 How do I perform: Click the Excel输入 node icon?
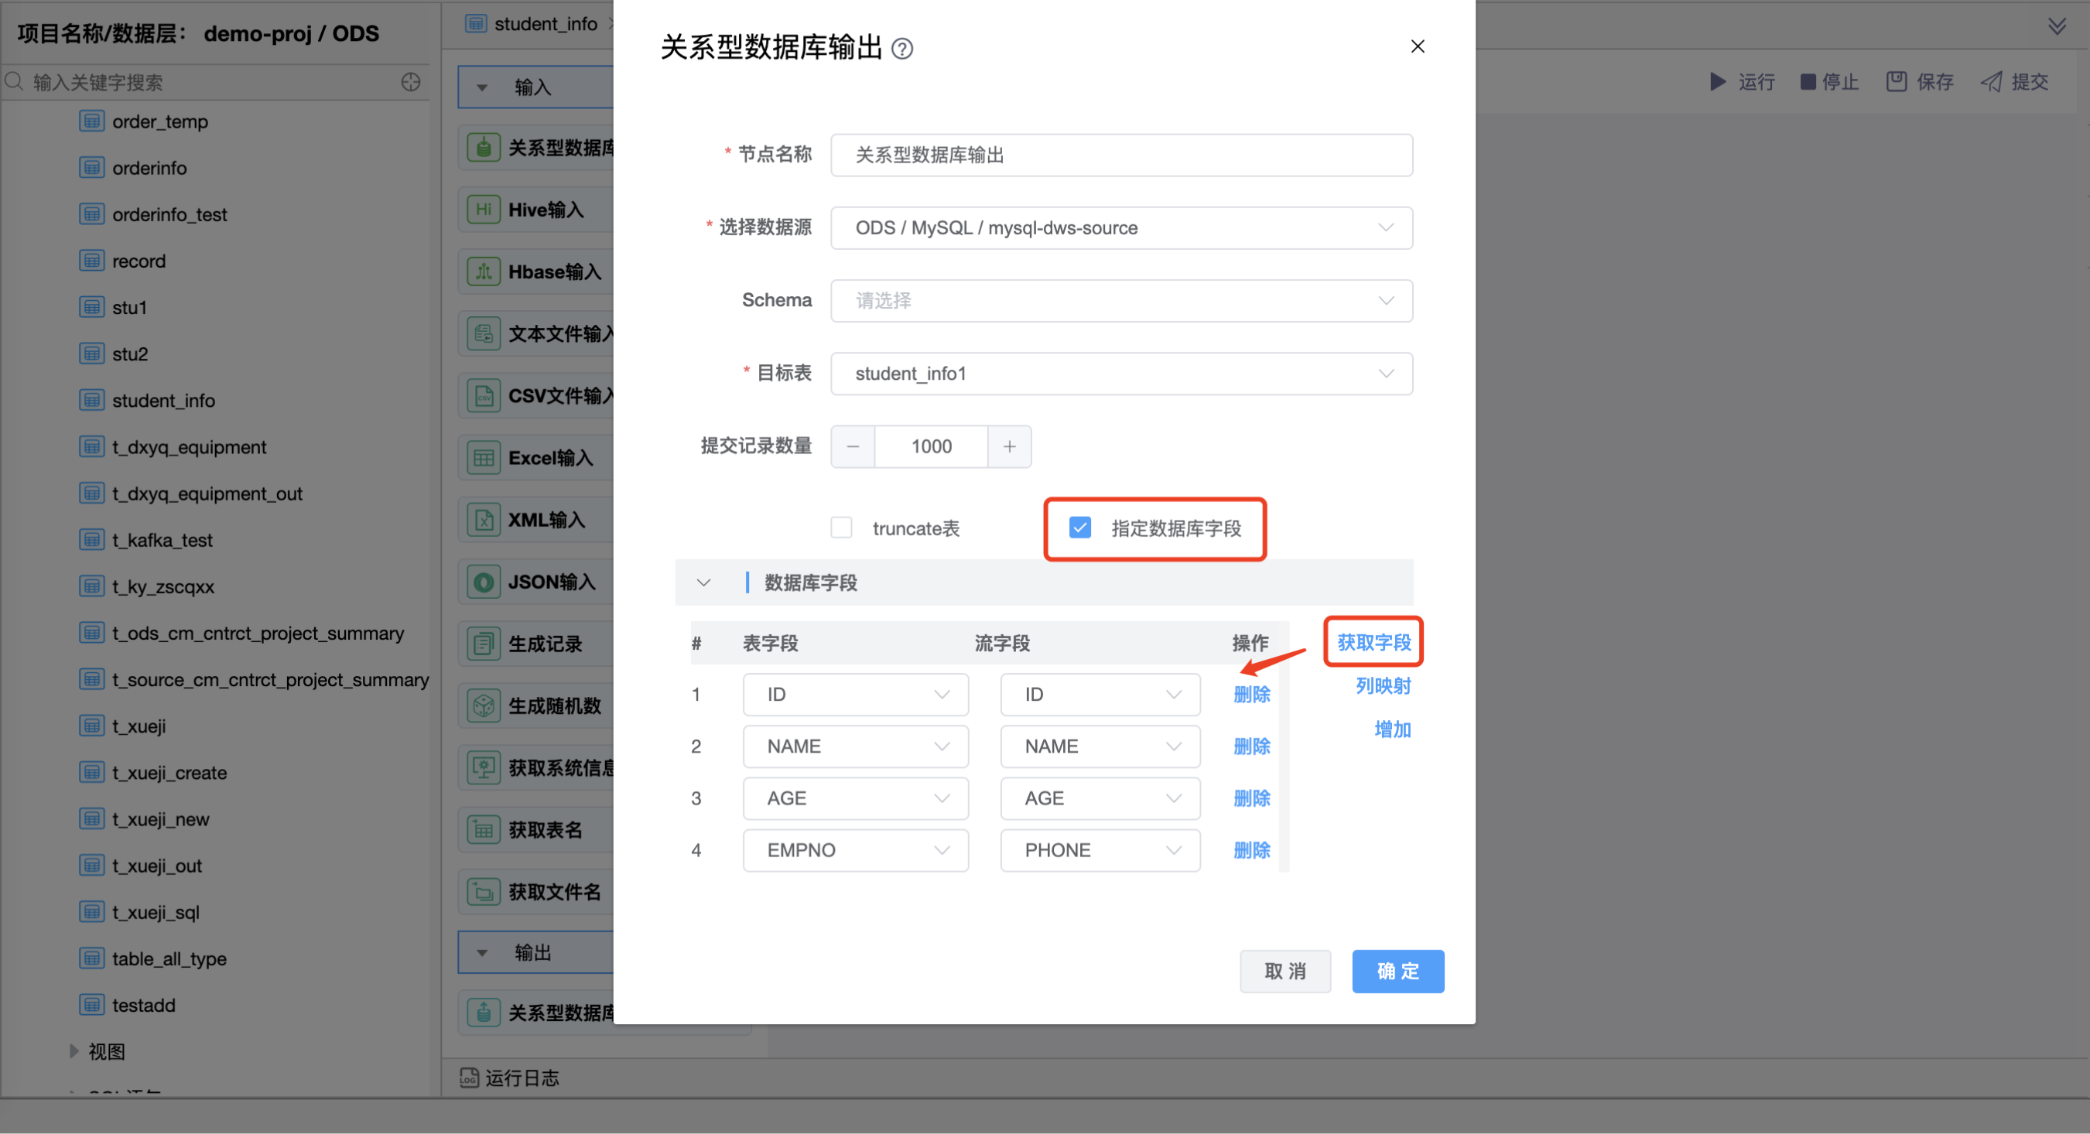click(484, 458)
